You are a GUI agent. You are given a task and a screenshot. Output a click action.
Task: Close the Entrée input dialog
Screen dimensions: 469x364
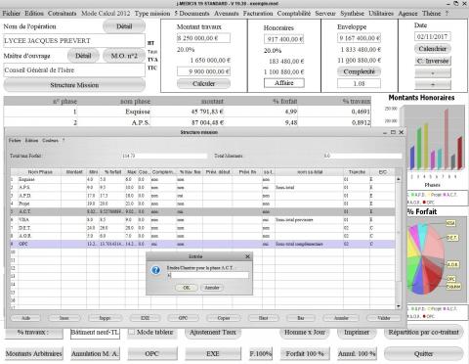tap(247, 256)
